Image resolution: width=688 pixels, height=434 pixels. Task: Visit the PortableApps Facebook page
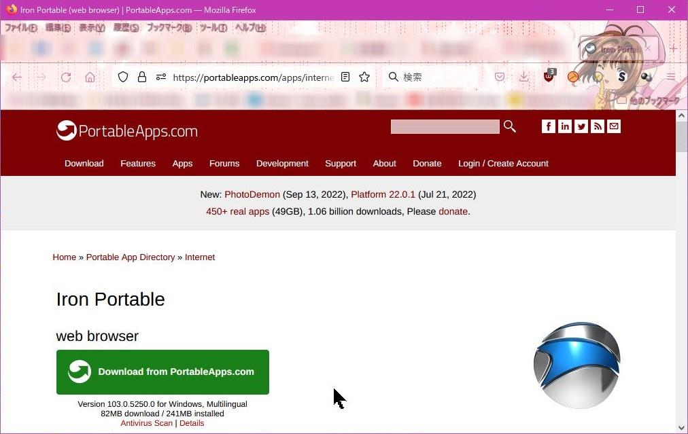click(549, 126)
